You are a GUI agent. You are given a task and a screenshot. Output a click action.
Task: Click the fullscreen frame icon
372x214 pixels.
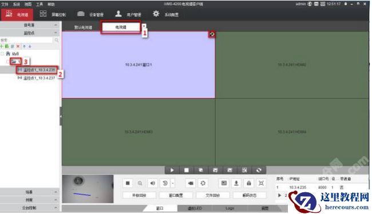(261, 183)
